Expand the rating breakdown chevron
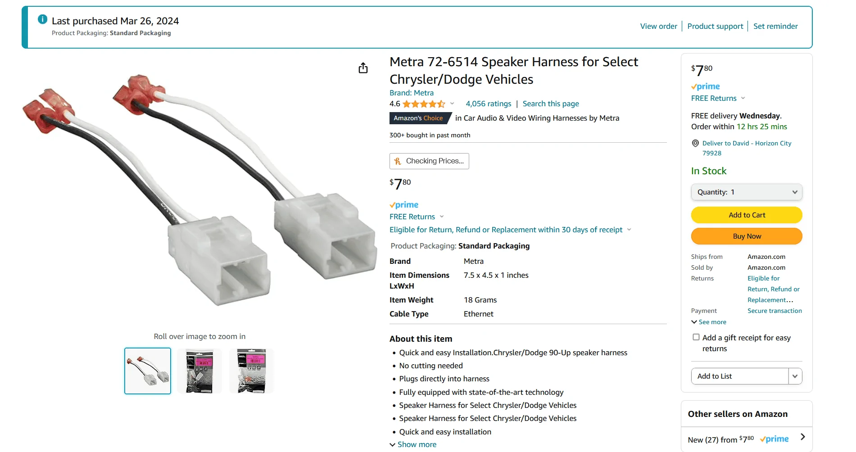This screenshot has width=856, height=452. (452, 104)
